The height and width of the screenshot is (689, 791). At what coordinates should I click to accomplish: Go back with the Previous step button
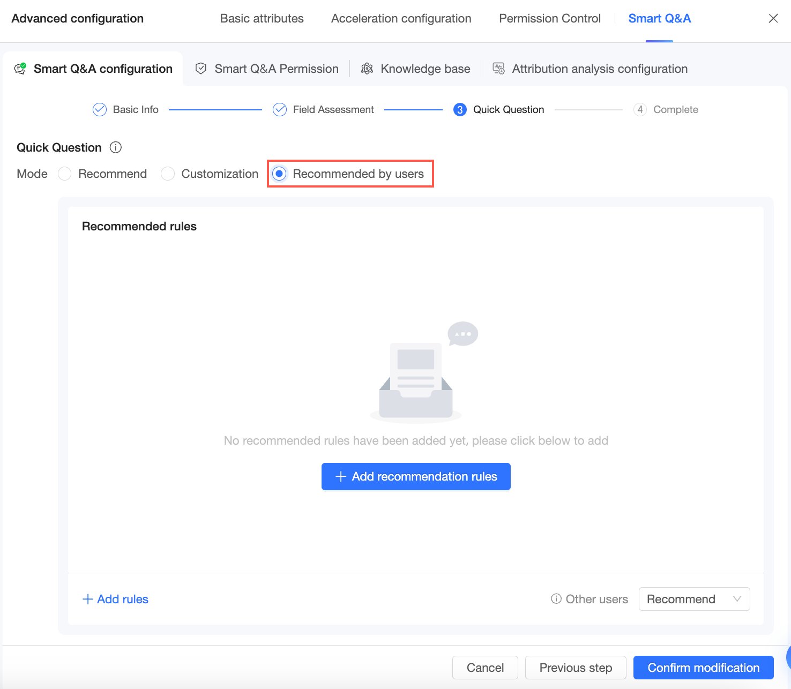[576, 668]
